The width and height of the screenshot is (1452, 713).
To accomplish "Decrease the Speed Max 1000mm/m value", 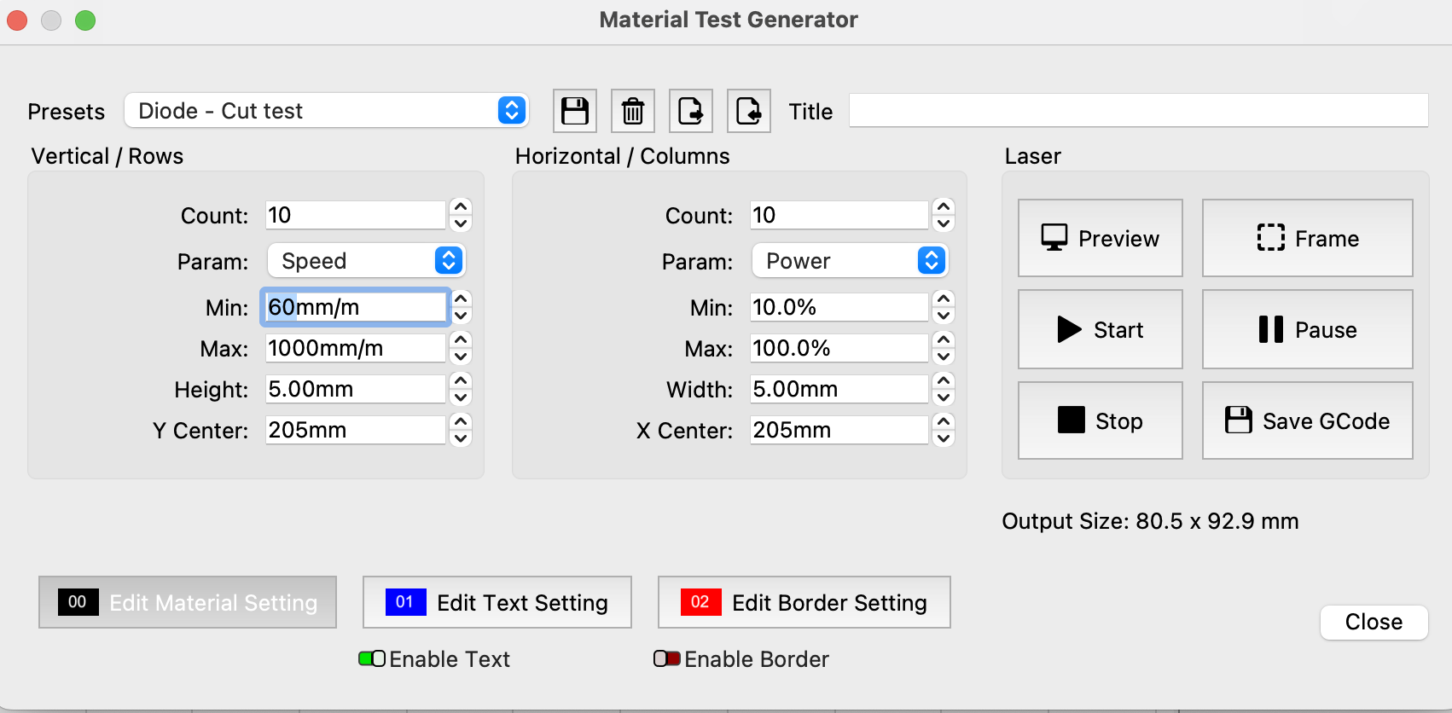I will coord(461,357).
